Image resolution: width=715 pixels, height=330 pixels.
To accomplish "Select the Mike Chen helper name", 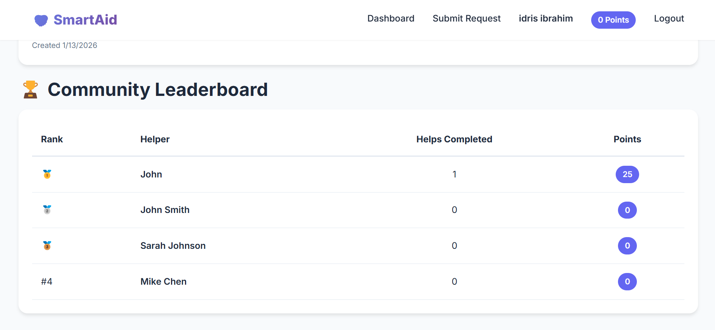I will pos(163,282).
